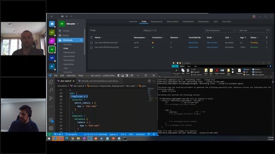Open ReplicaSet link of Pending pod
This screenshot has height=154, width=275.
tap(193, 43)
